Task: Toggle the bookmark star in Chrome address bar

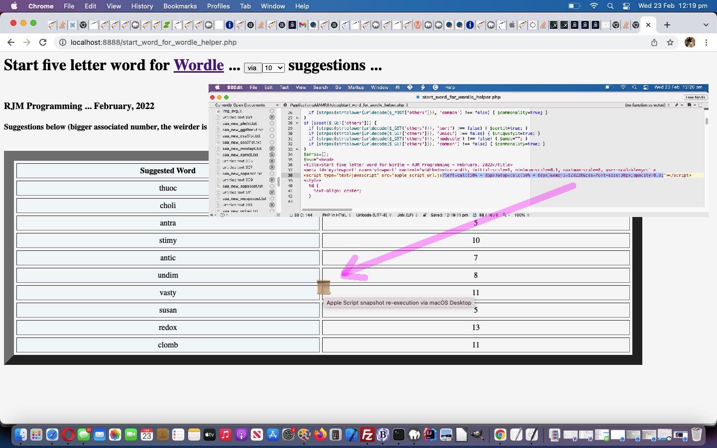Action: point(671,42)
